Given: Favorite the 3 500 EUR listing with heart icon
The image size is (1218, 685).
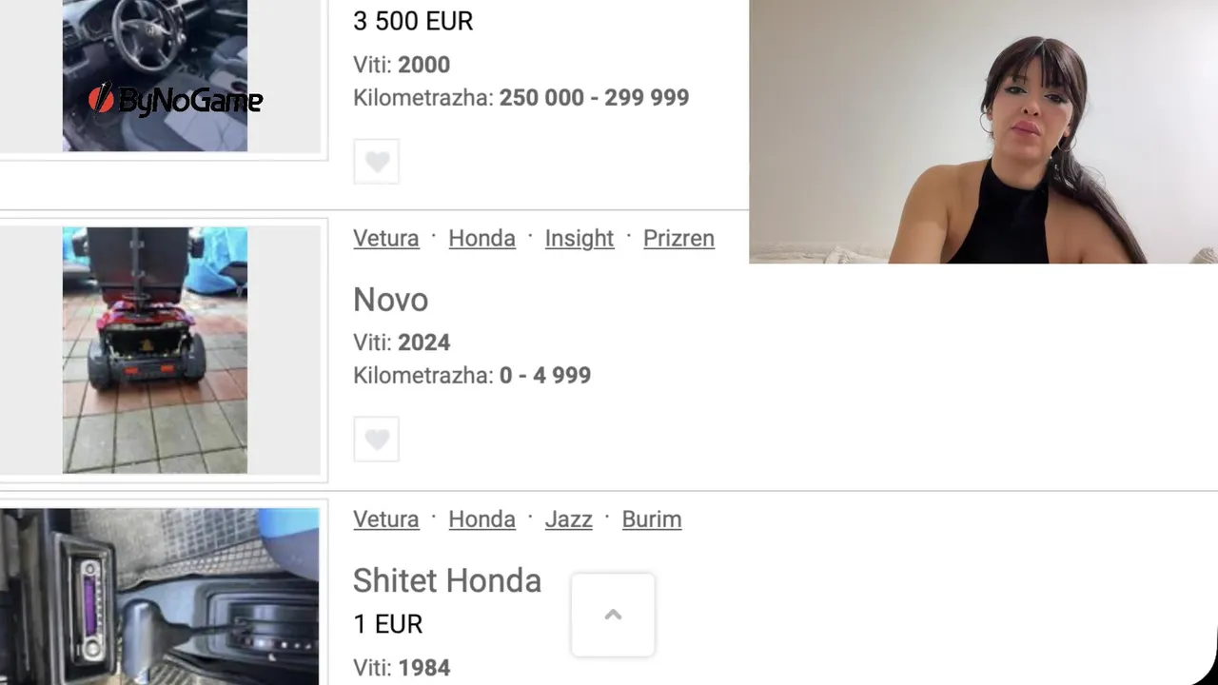Looking at the screenshot, I should coord(377,162).
